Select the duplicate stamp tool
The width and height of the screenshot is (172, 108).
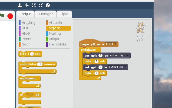20,5
